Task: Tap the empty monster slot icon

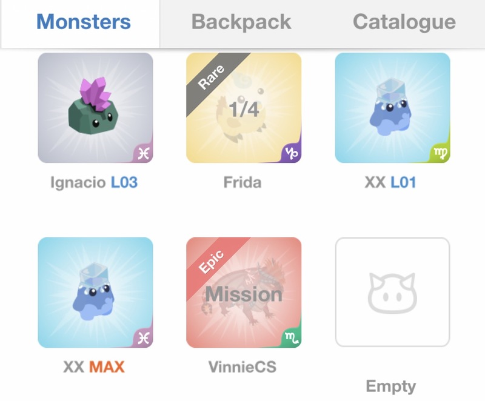Action: (392, 292)
